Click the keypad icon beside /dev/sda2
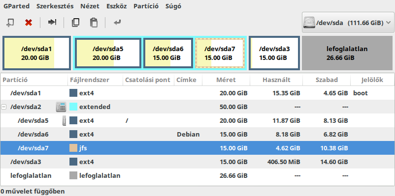This screenshot has width=395, height=196. click(61, 107)
